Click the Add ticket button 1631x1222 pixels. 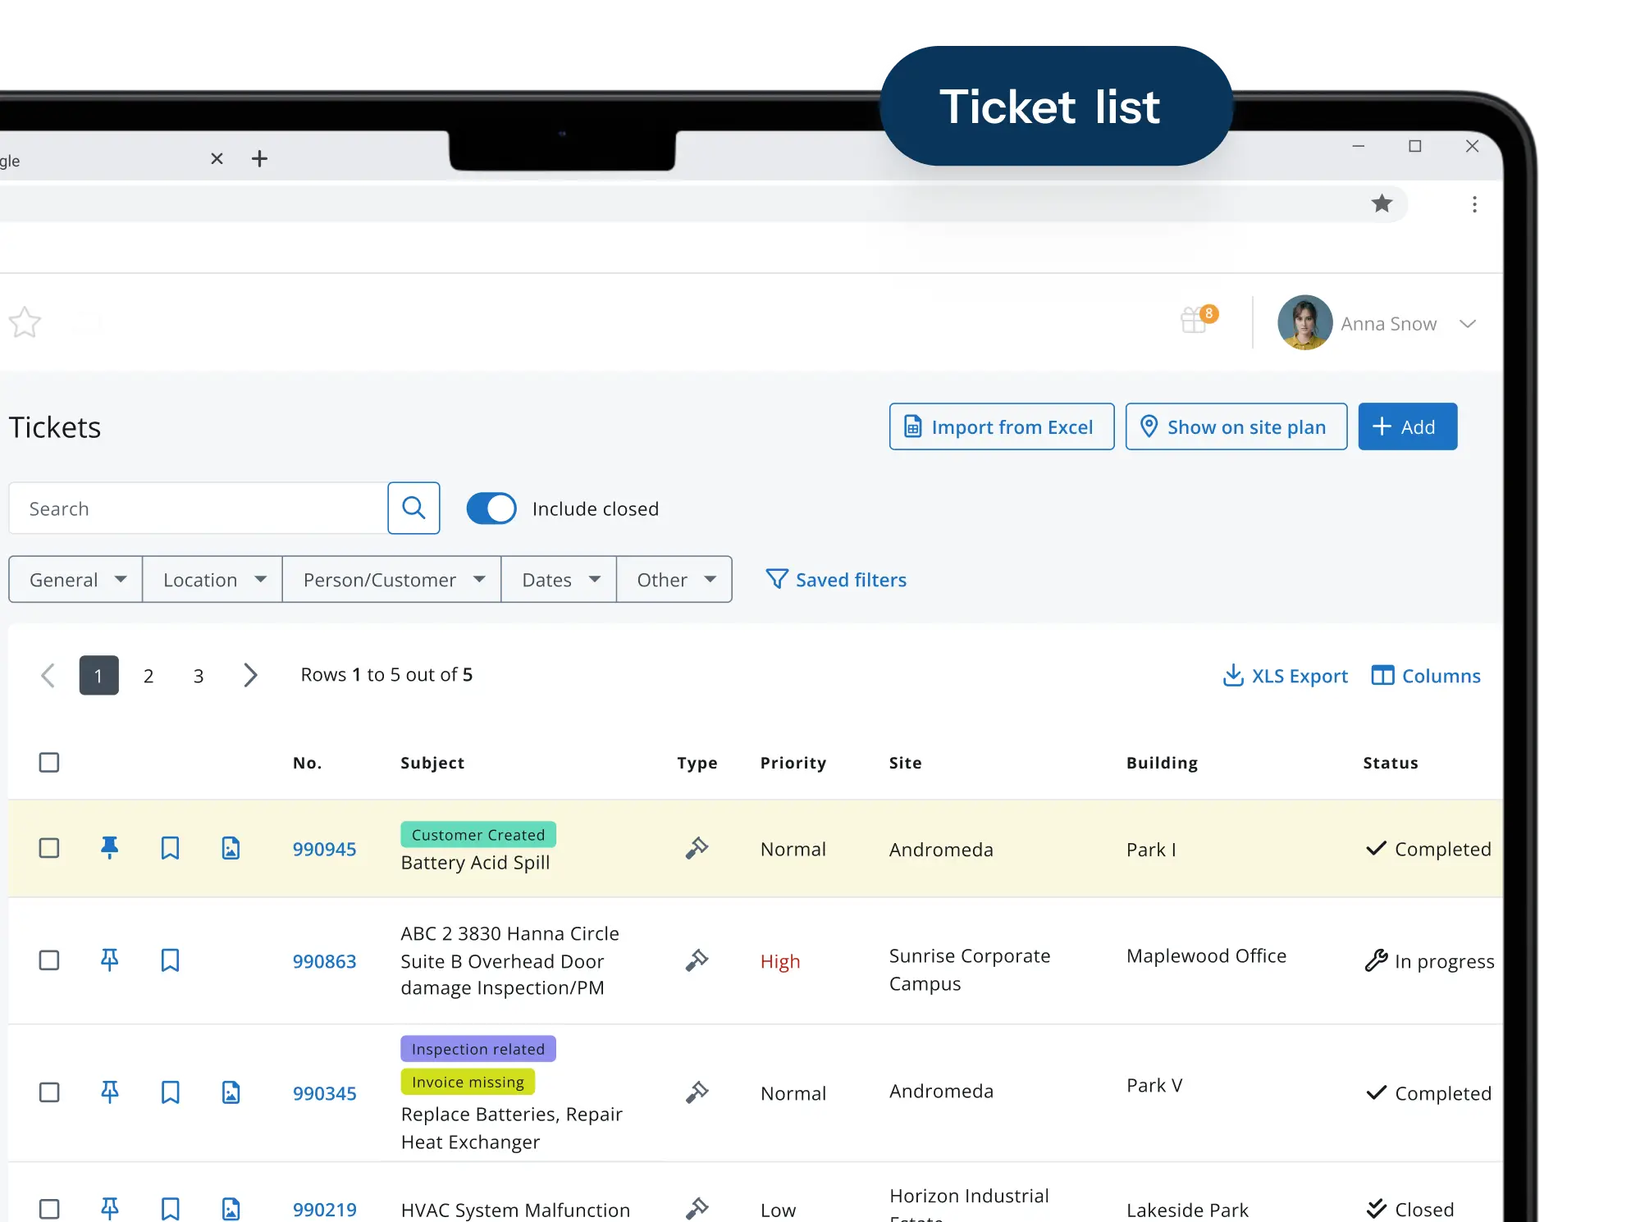pos(1408,426)
